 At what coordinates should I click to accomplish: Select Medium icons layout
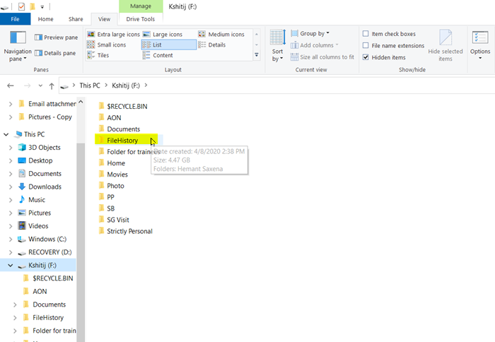click(221, 34)
